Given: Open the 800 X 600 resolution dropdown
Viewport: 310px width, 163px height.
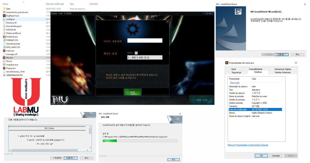Looking at the screenshot, I should pyautogui.click(x=145, y=57).
